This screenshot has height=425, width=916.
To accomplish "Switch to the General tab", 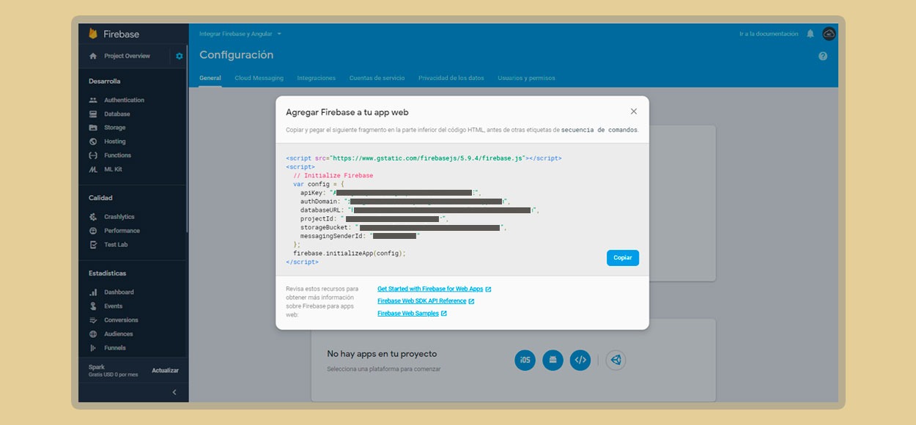I will [210, 78].
